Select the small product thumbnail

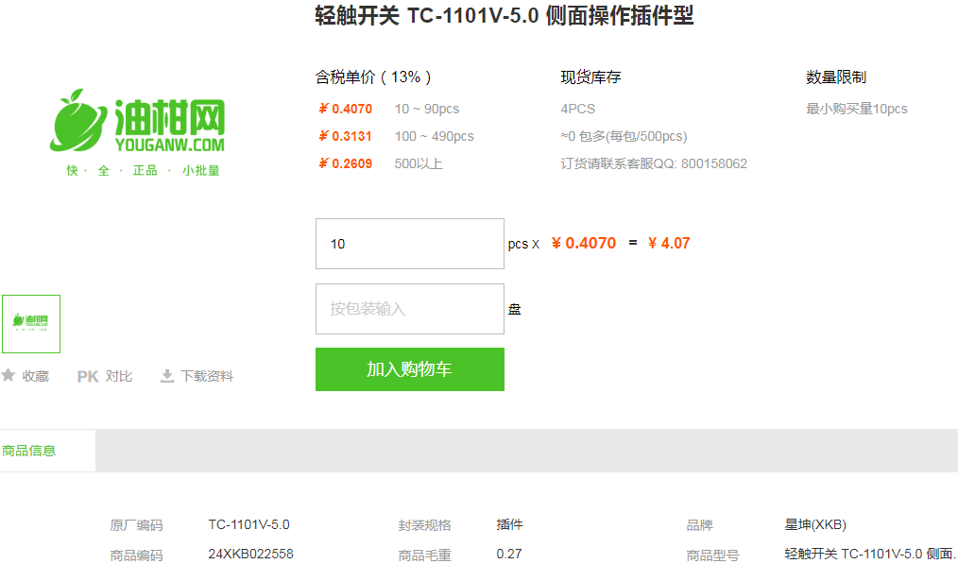tap(31, 323)
